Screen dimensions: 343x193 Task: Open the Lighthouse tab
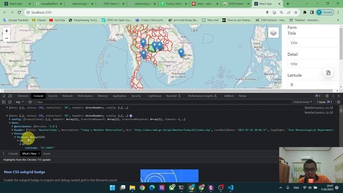pos(155,96)
